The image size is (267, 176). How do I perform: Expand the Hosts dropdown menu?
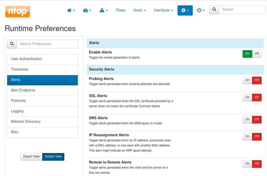pos(140,10)
